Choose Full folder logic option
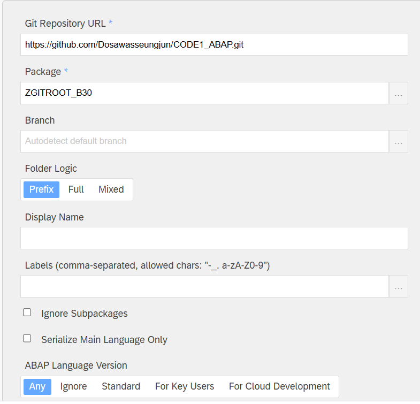420x404 pixels. click(x=76, y=189)
